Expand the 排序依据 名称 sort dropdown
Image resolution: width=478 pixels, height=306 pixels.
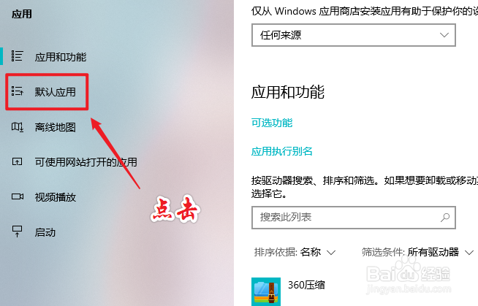tap(295, 252)
